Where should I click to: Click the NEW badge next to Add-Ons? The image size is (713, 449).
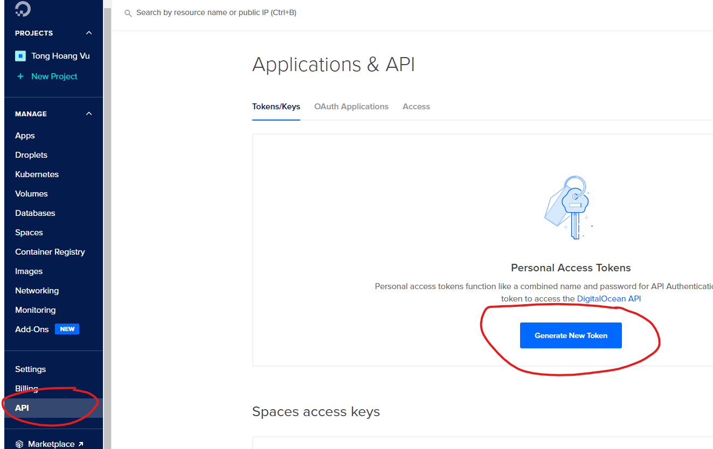pyautogui.click(x=67, y=329)
